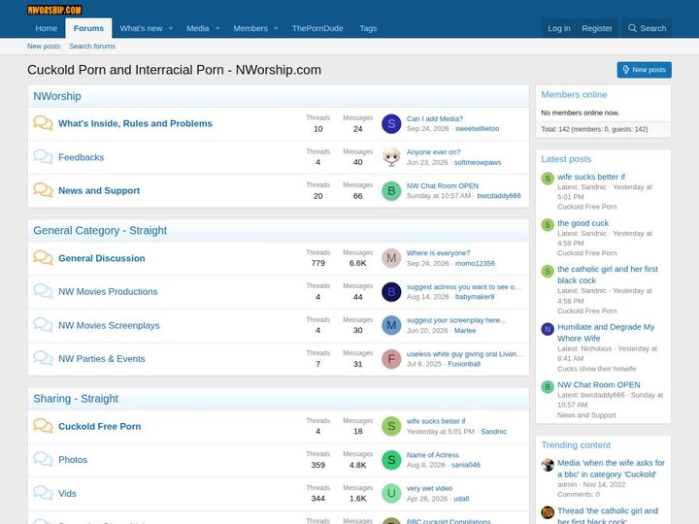Click the Register button
Screen dimensions: 699x524
coord(597,28)
